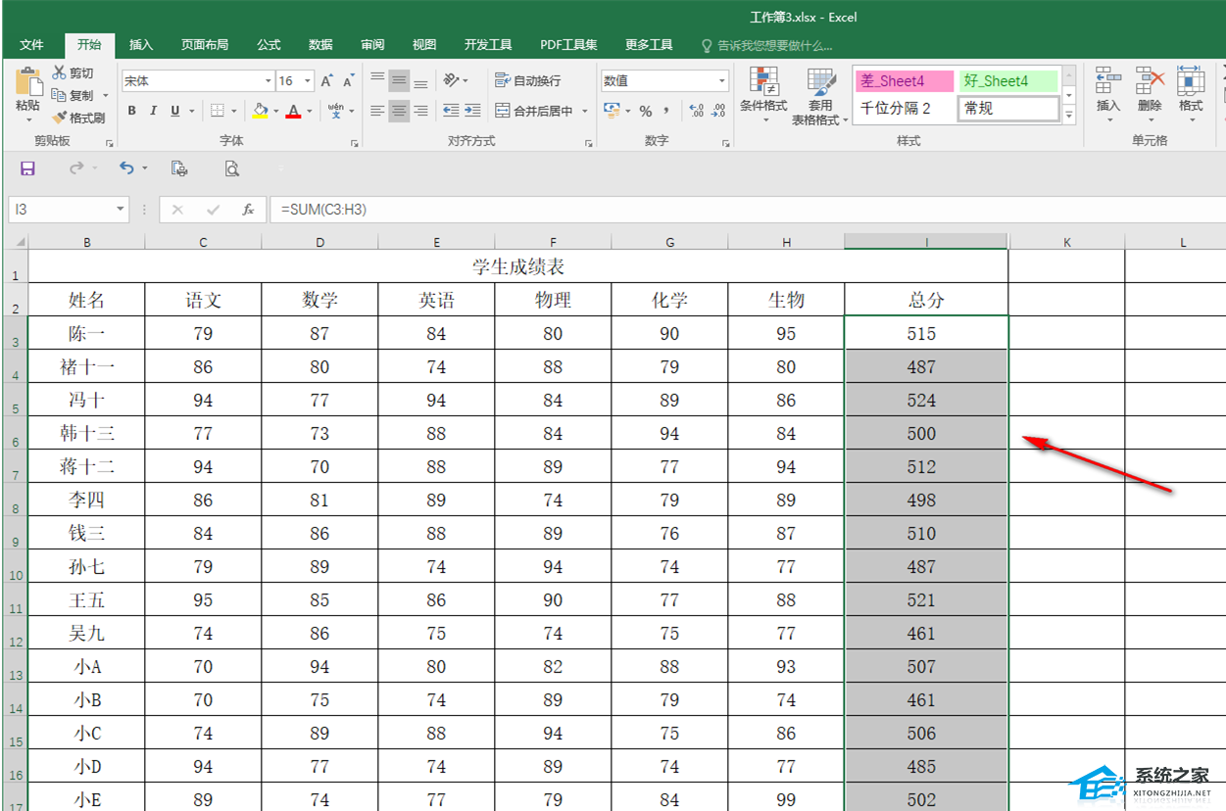Image resolution: width=1226 pixels, height=811 pixels.
Task: Toggle Bold formatting
Action: 132,112
